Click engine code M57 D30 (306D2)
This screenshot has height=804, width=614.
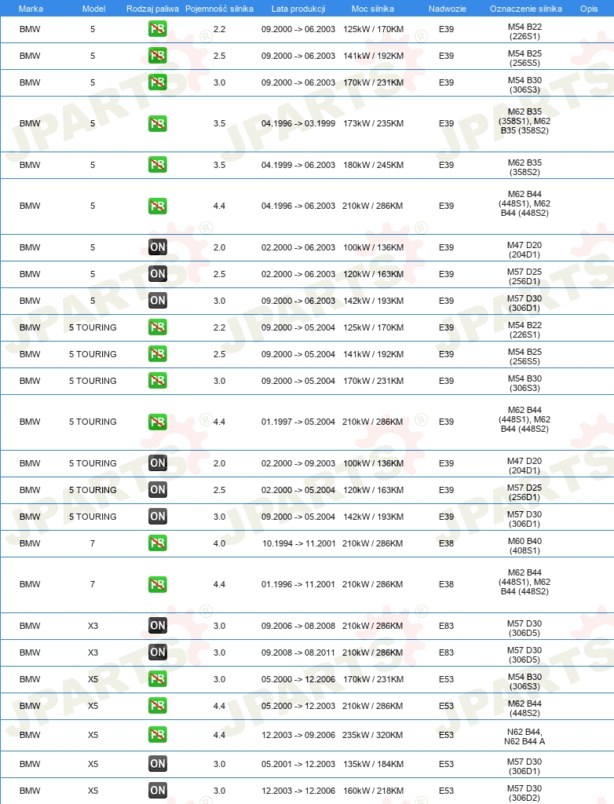coord(524,793)
